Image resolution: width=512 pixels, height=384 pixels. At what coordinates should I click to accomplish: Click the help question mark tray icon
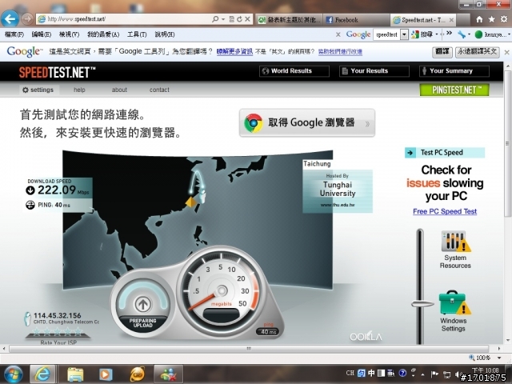pos(402,373)
